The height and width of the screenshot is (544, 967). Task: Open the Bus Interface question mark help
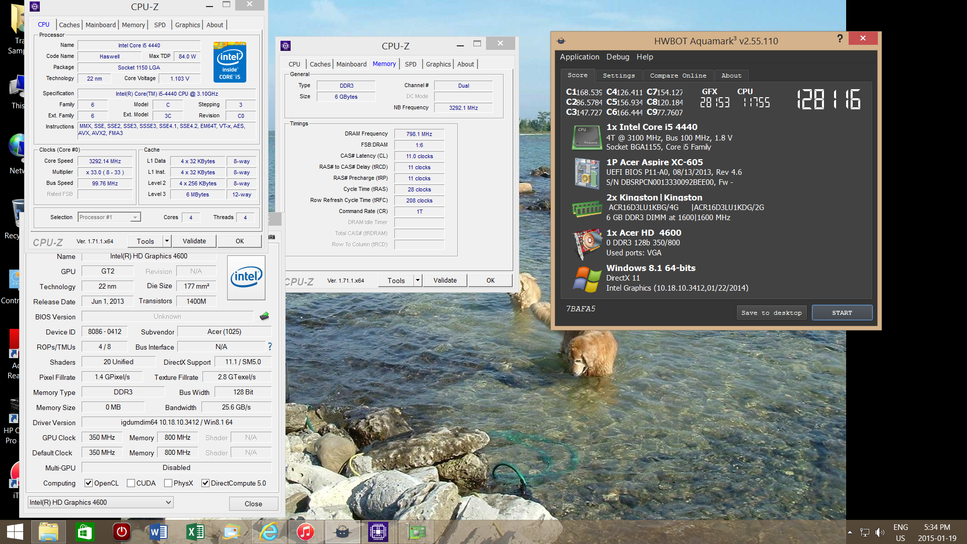coord(270,347)
